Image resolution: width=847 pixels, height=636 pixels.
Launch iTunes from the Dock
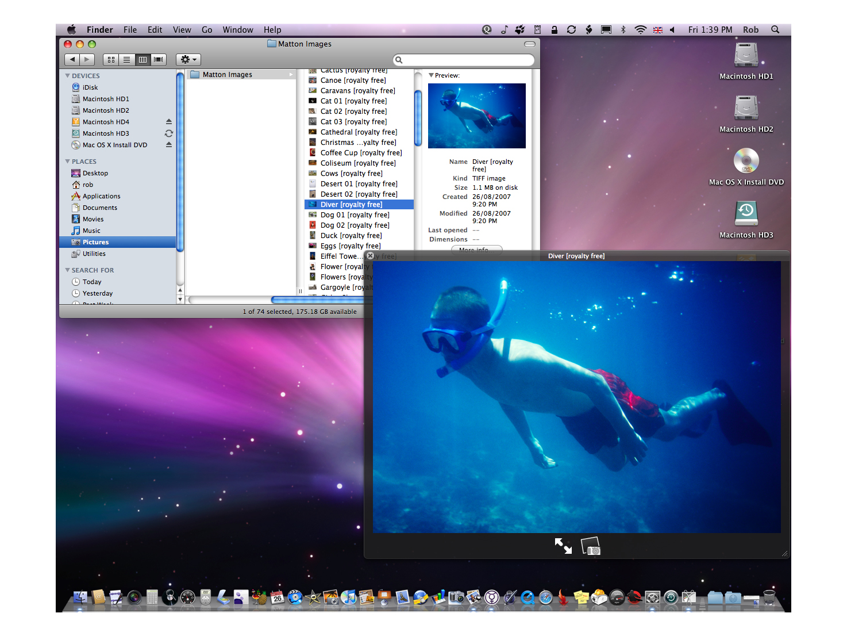point(348,597)
